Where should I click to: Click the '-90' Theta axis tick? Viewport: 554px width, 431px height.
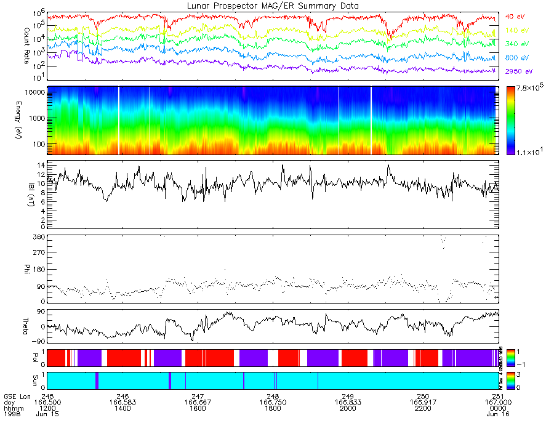pos(39,341)
